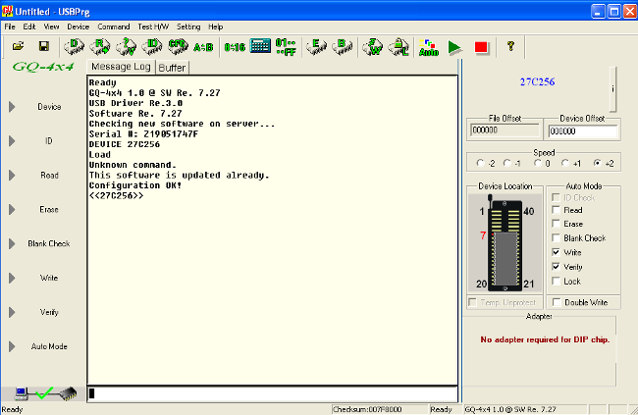Click the 01..FF fill buffer icon
The image size is (638, 415).
pyautogui.click(x=286, y=47)
